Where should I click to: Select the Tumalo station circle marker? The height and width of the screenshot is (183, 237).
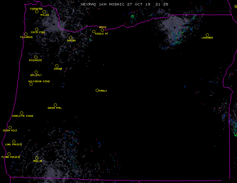[97, 91]
